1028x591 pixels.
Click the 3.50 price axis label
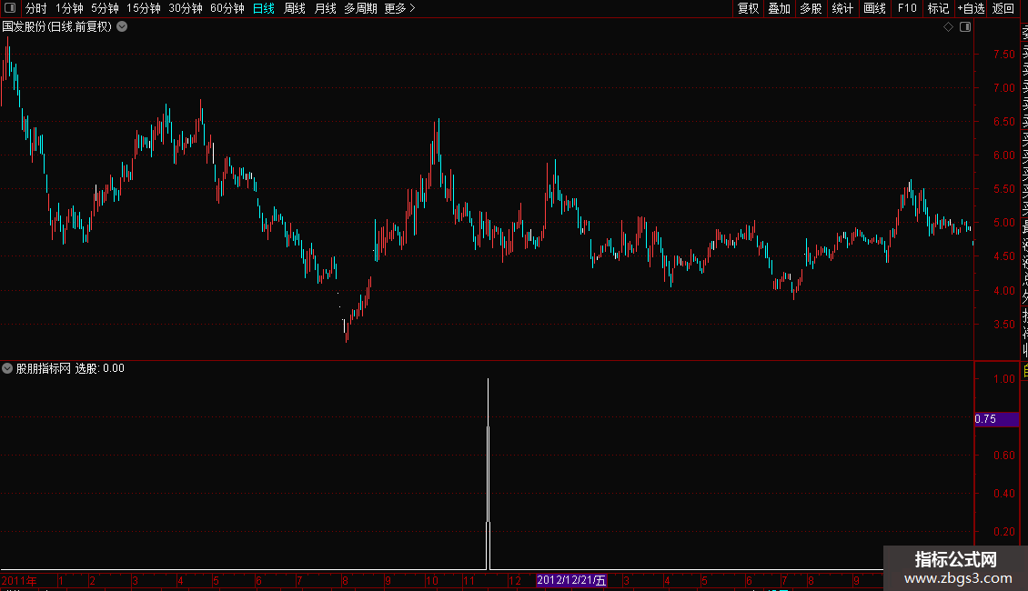pyautogui.click(x=1003, y=325)
